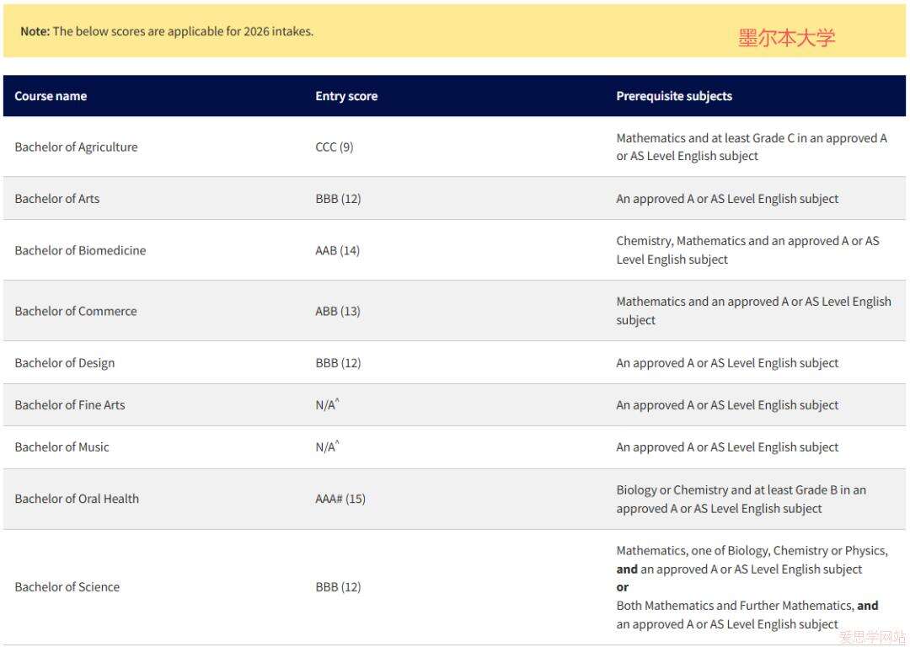
Task: Select the Bachelor of Agriculture course name
Action: [76, 147]
